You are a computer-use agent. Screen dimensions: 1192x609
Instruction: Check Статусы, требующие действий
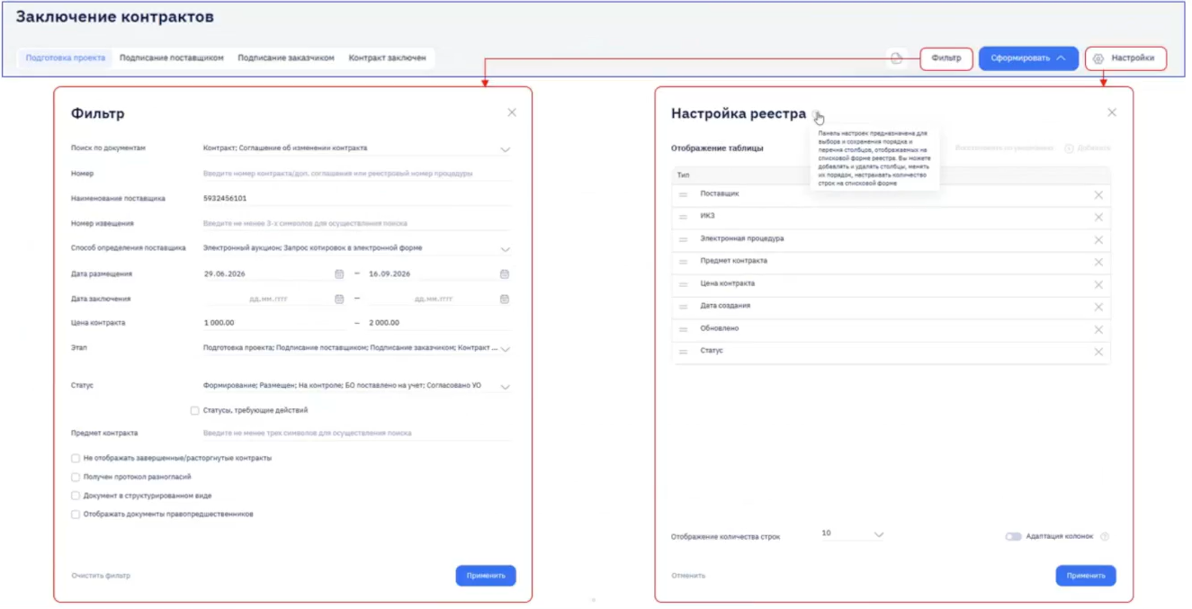(195, 410)
